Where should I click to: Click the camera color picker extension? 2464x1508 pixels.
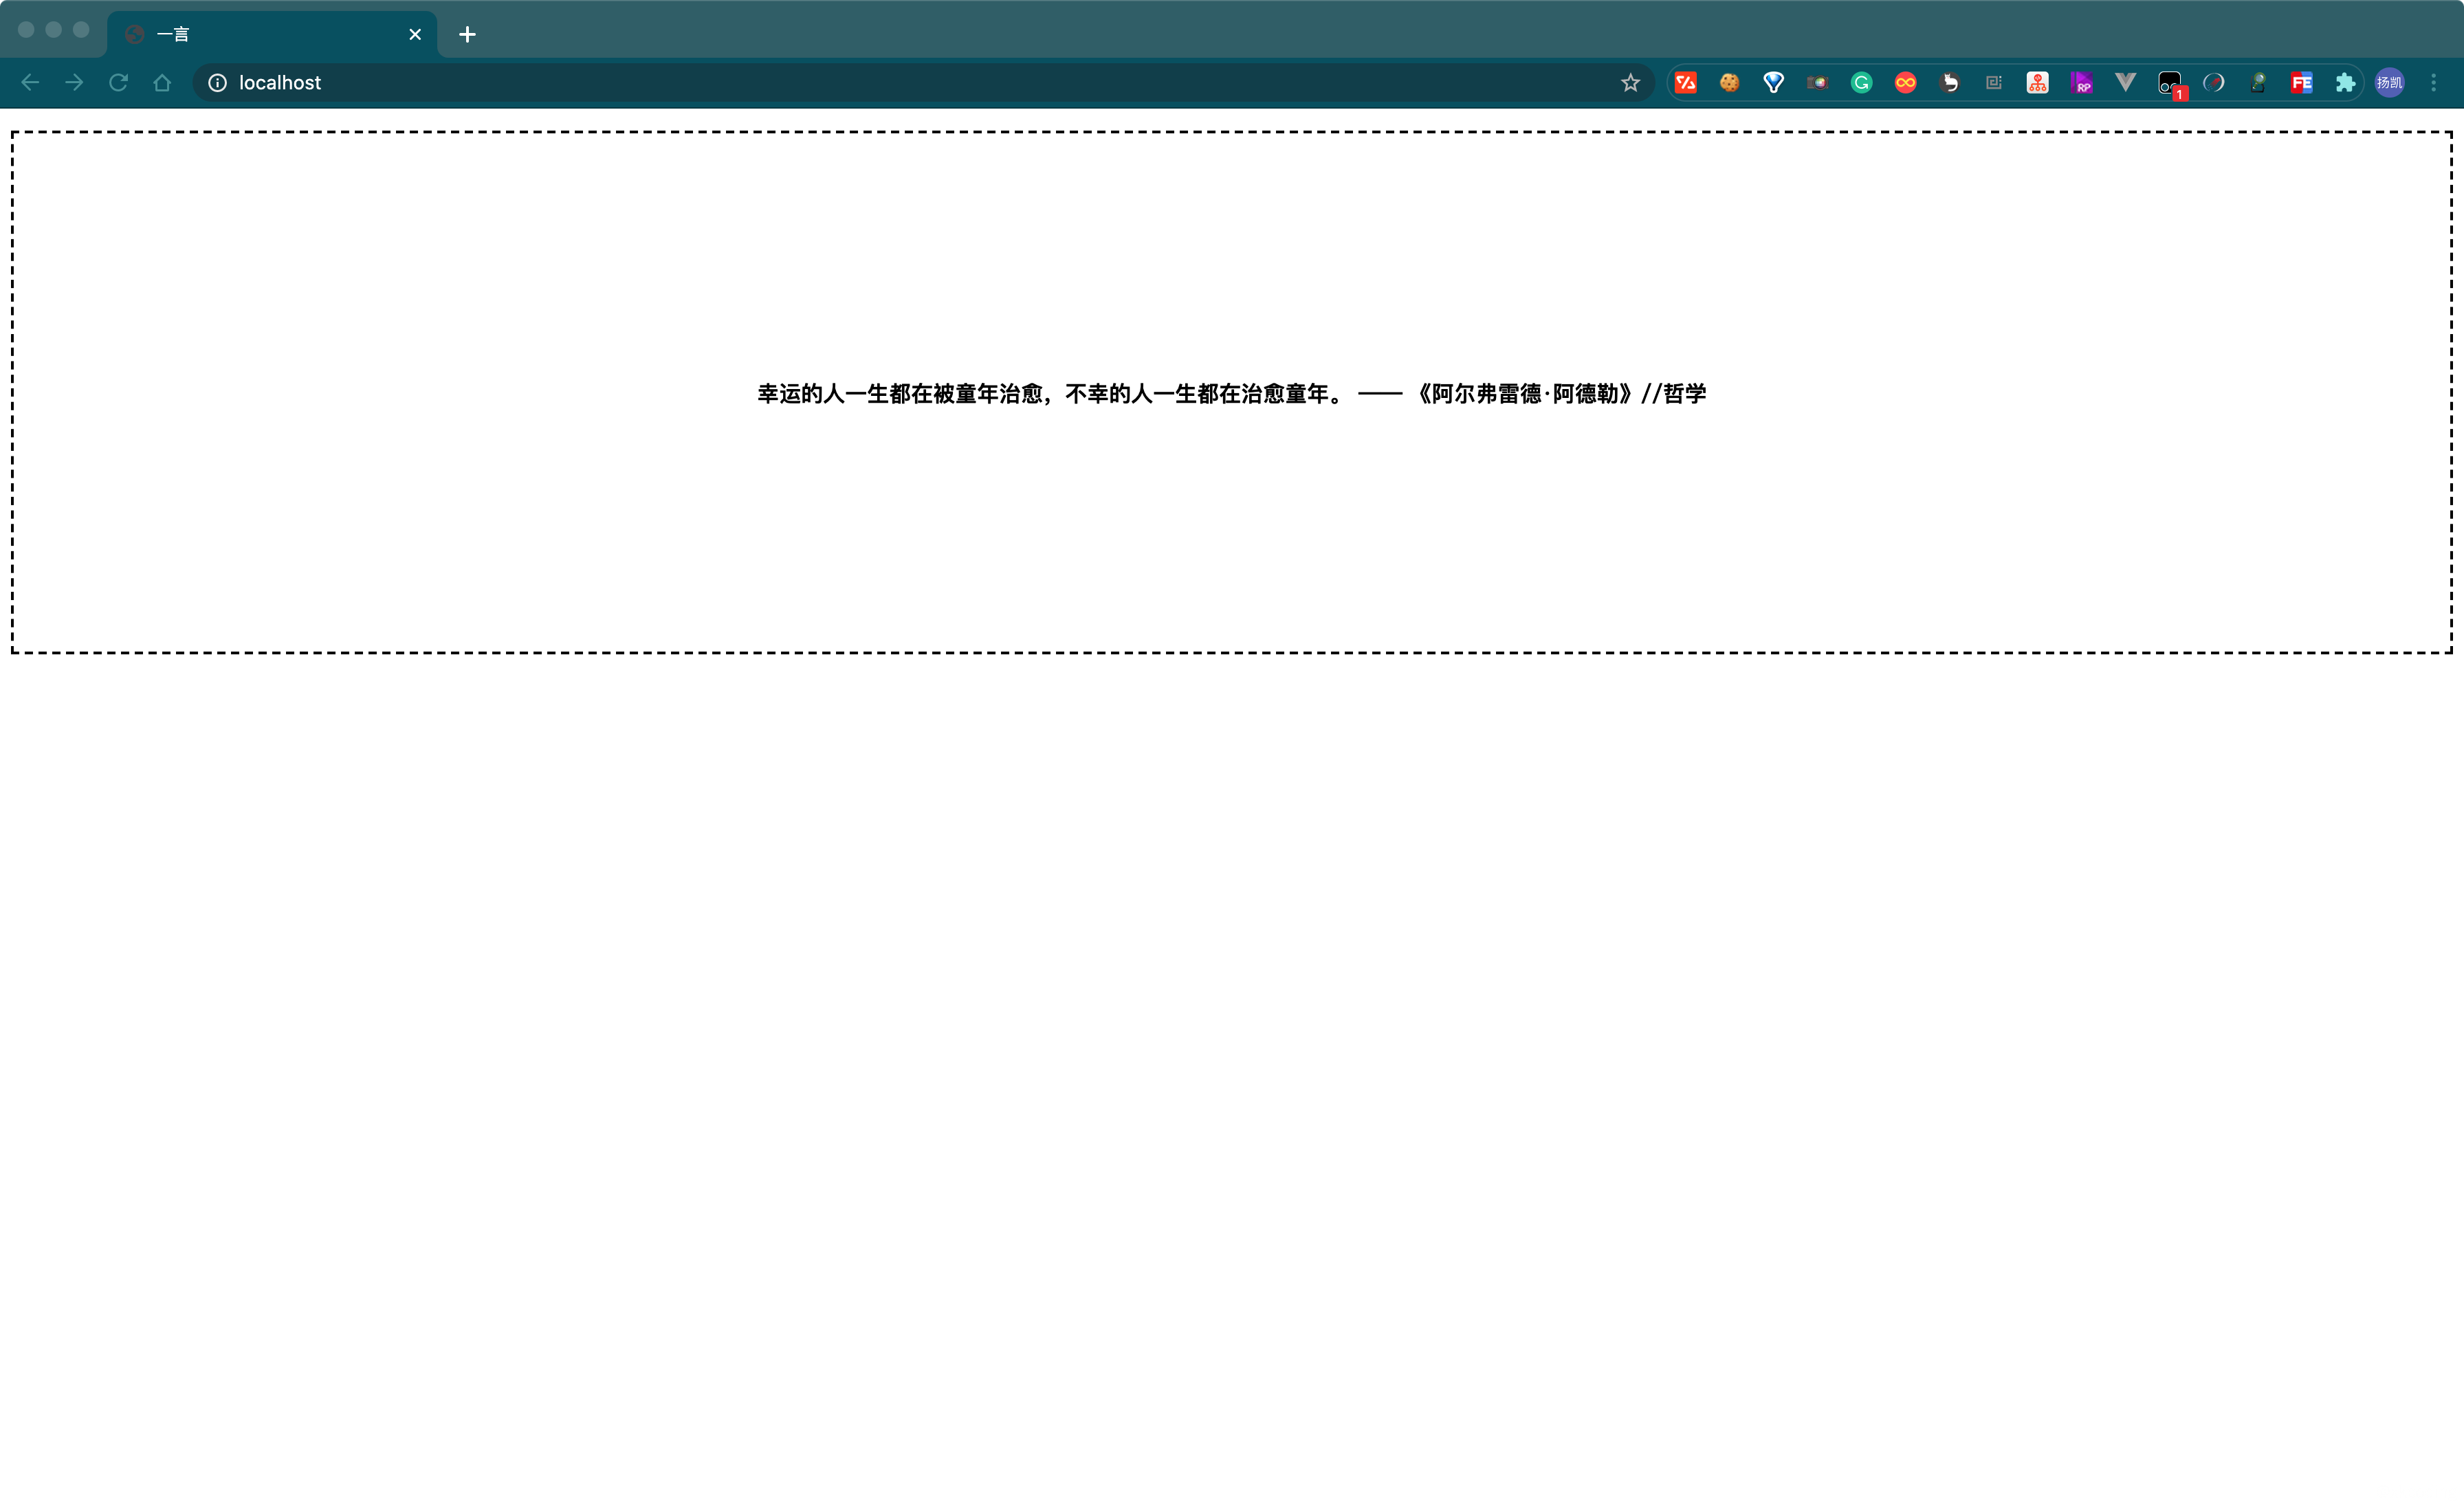pos(1817,83)
